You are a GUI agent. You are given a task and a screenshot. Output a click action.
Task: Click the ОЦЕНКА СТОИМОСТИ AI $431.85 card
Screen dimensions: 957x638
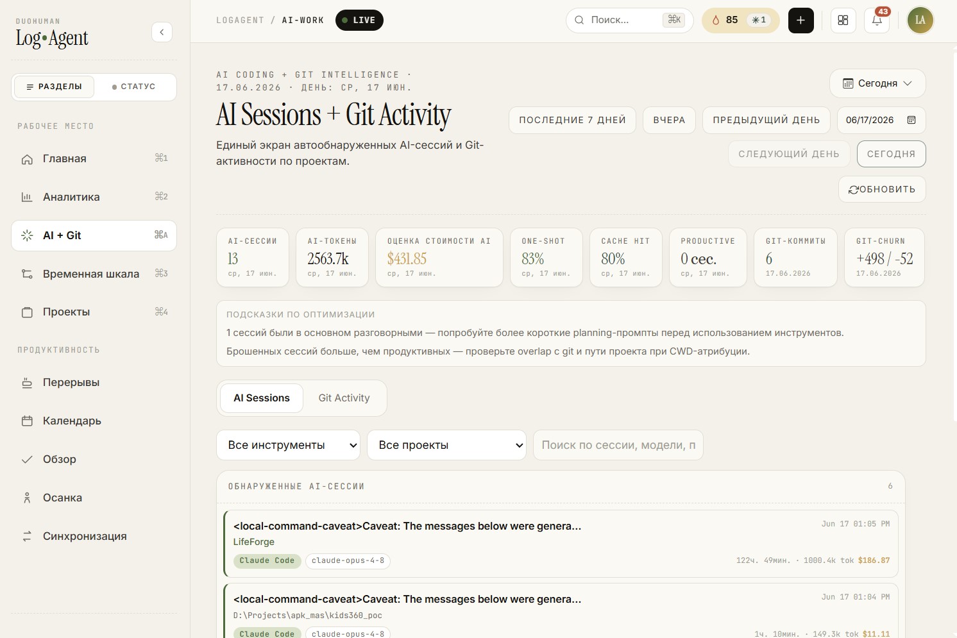pos(439,257)
